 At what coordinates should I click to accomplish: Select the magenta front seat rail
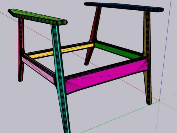[103, 77]
